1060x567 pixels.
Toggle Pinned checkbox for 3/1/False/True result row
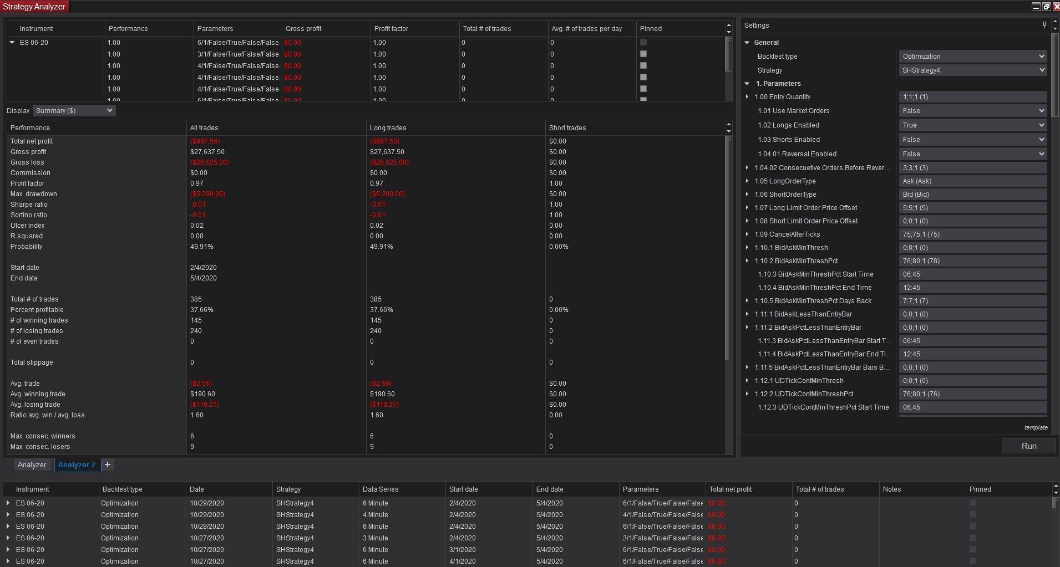click(x=643, y=54)
